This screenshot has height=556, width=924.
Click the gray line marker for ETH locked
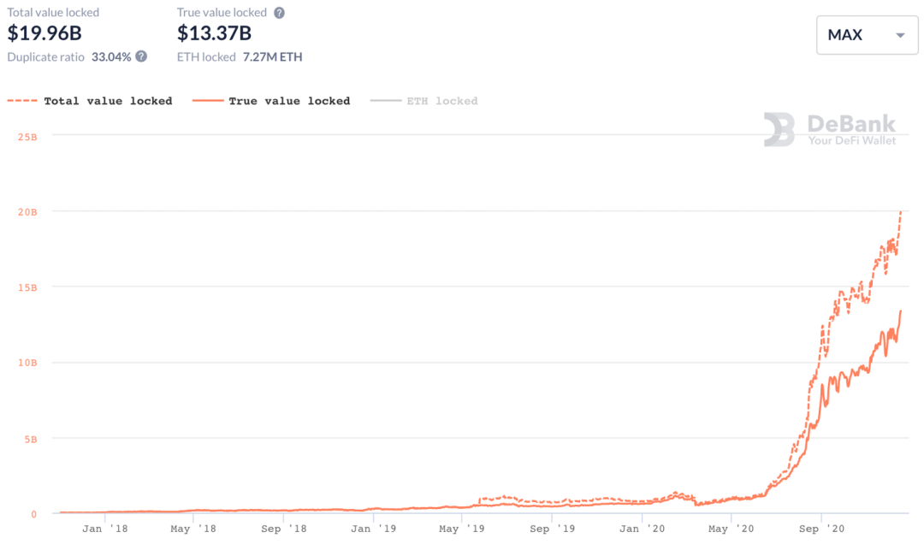(385, 101)
